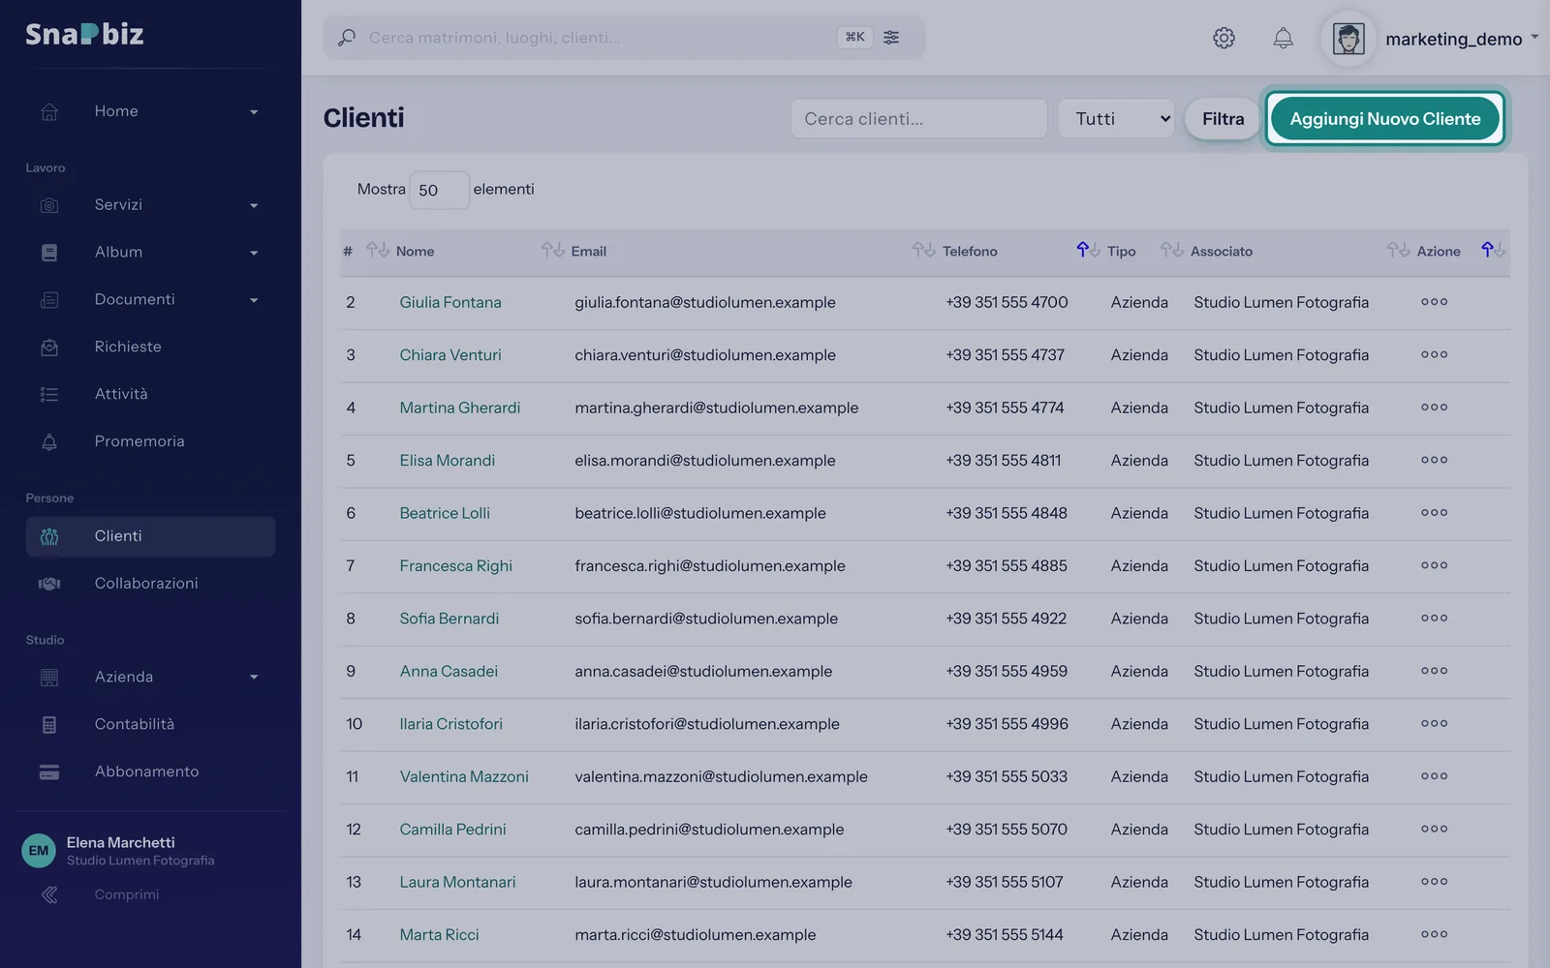Open client Beatrice Lolli
1550x968 pixels.
(445, 513)
